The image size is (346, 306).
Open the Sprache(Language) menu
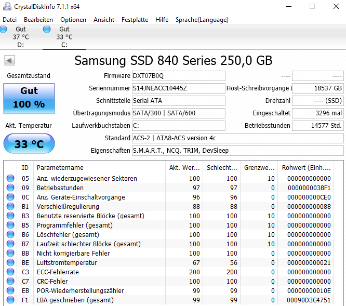pos(202,20)
